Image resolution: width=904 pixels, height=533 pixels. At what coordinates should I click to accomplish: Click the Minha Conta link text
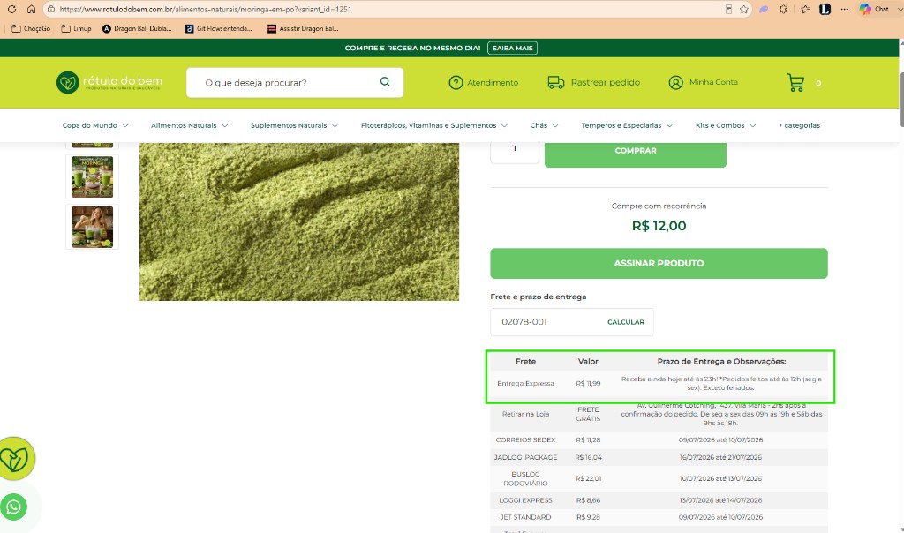point(713,82)
